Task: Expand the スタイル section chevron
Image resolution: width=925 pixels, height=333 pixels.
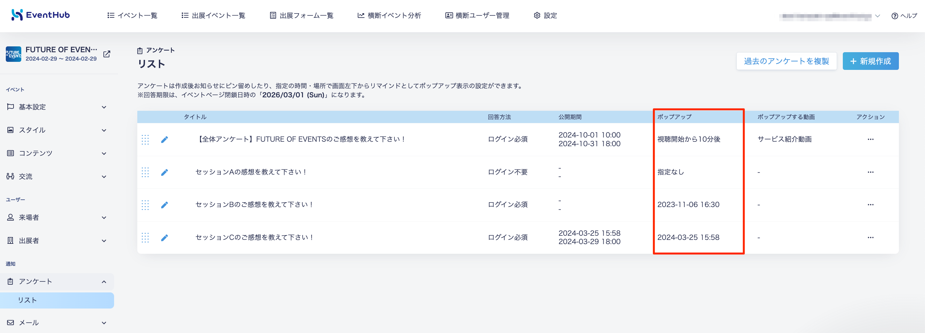Action: click(104, 130)
